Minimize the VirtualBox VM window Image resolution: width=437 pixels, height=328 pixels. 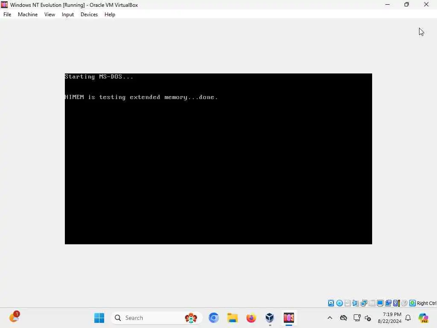387,5
